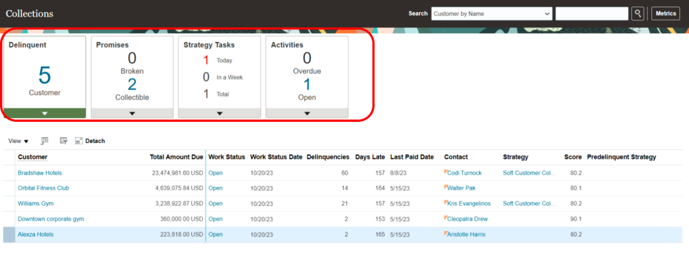Open contact Codi Turnock
Image resolution: width=689 pixels, height=273 pixels.
click(464, 173)
